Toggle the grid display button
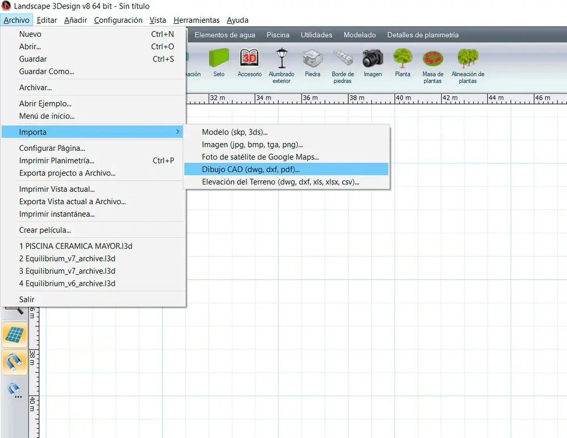567x438 pixels. [15, 335]
